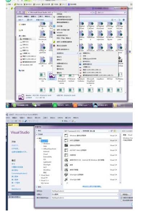The image size is (146, 213).
Task: Expand the Windows node under Visual C#
Action: 42,143
